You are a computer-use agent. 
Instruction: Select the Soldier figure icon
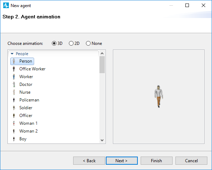14,108
